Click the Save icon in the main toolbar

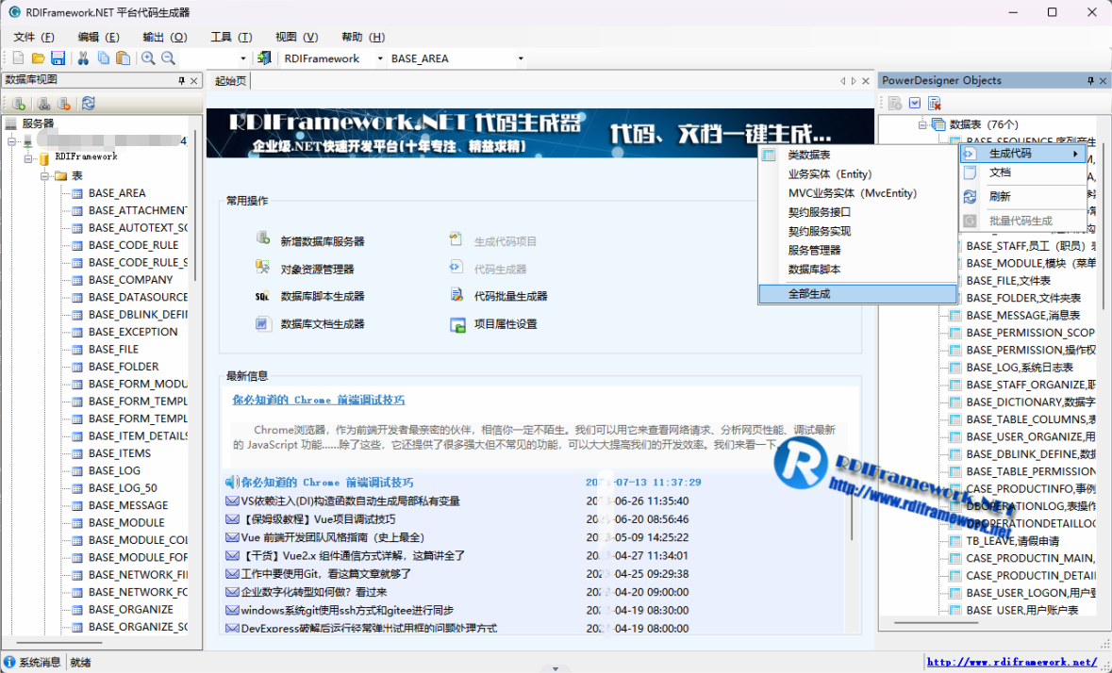58,58
